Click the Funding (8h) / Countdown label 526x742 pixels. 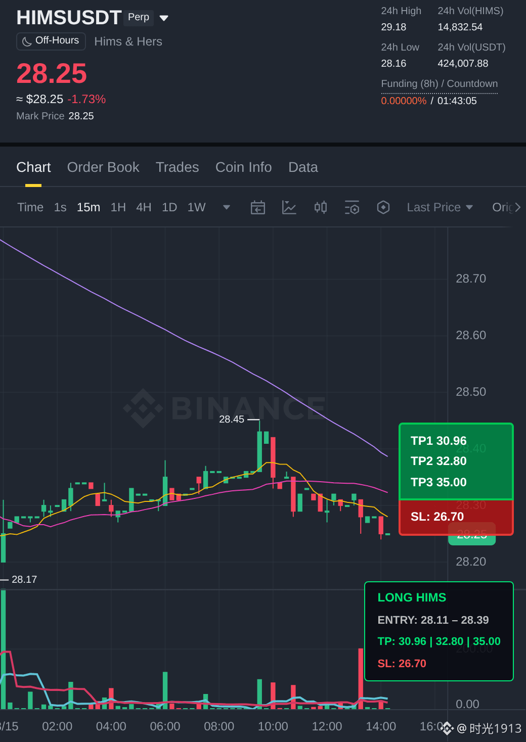click(440, 84)
